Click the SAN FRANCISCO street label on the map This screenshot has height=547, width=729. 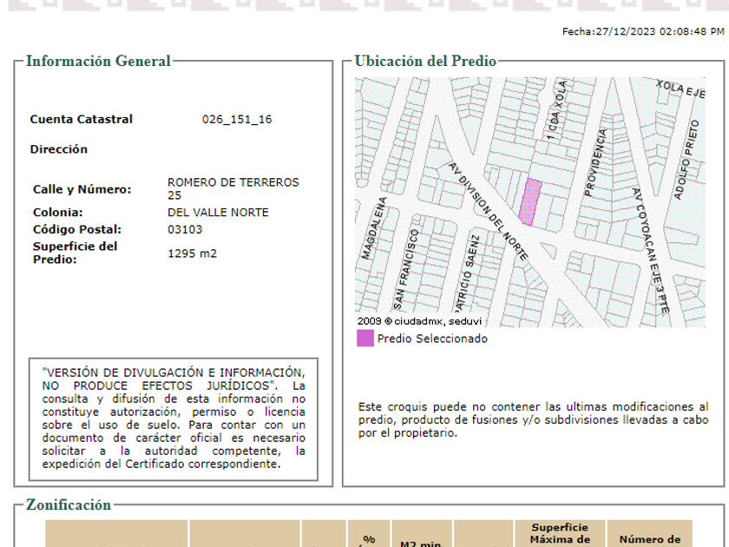(405, 268)
